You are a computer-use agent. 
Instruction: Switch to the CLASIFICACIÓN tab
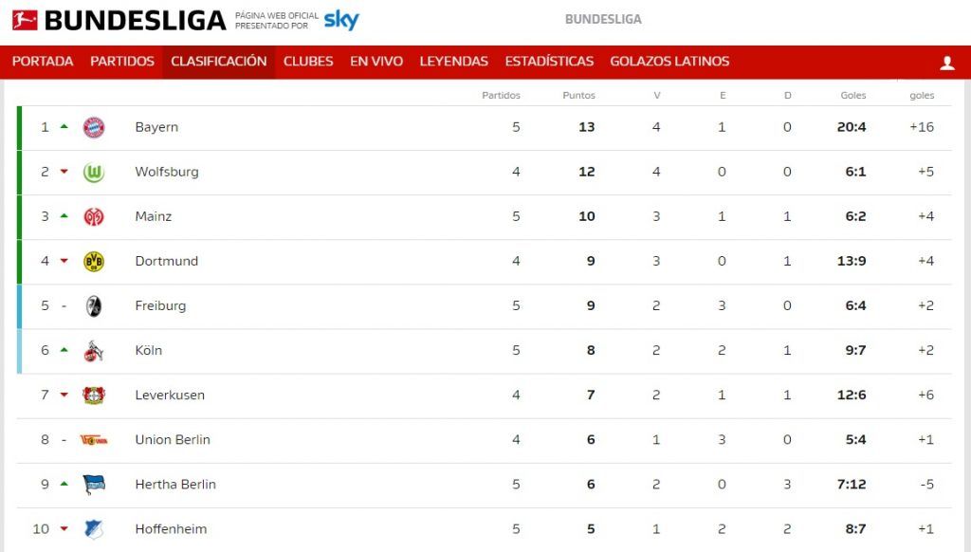click(x=219, y=62)
